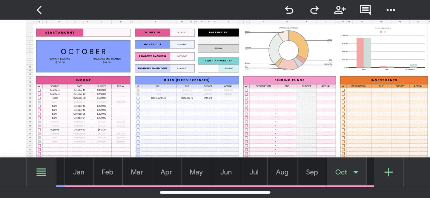Select the Car Insurance due date October 16
The image size is (430, 198).
(187, 98)
